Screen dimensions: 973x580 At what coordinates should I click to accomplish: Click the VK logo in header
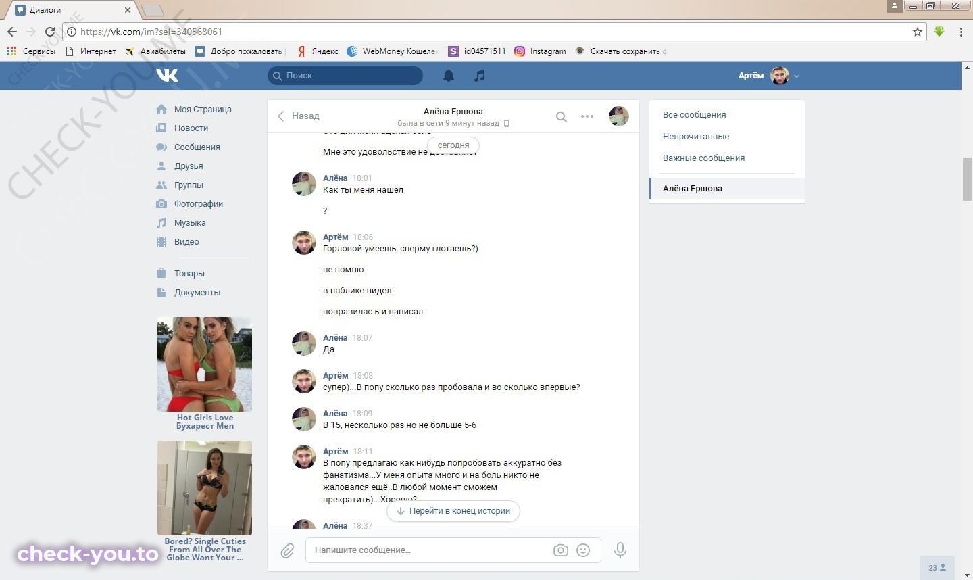click(167, 75)
